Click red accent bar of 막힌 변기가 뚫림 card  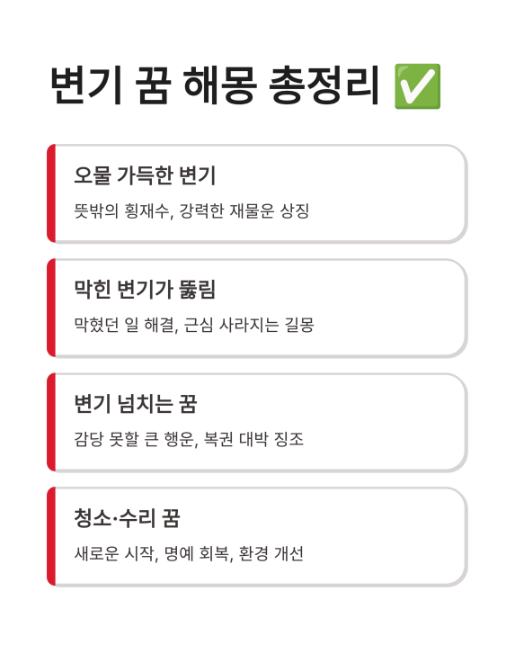[x=51, y=308]
